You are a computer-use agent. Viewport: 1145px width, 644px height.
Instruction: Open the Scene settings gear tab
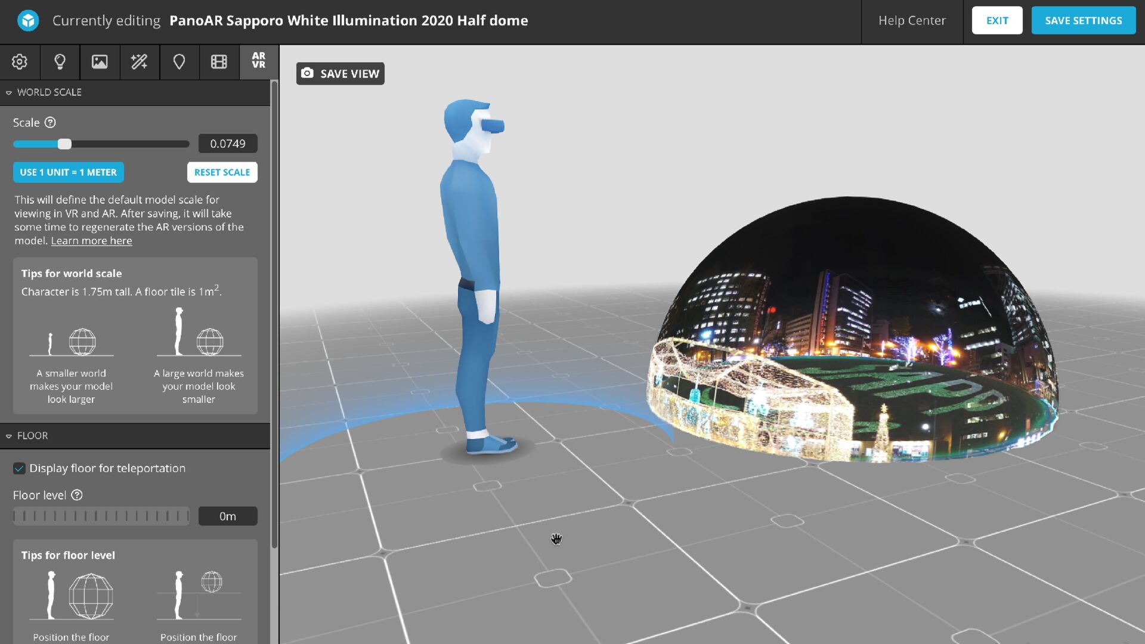pyautogui.click(x=20, y=61)
